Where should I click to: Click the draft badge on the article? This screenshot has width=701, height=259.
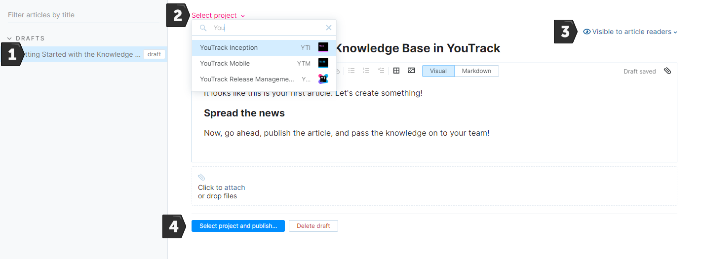click(155, 54)
